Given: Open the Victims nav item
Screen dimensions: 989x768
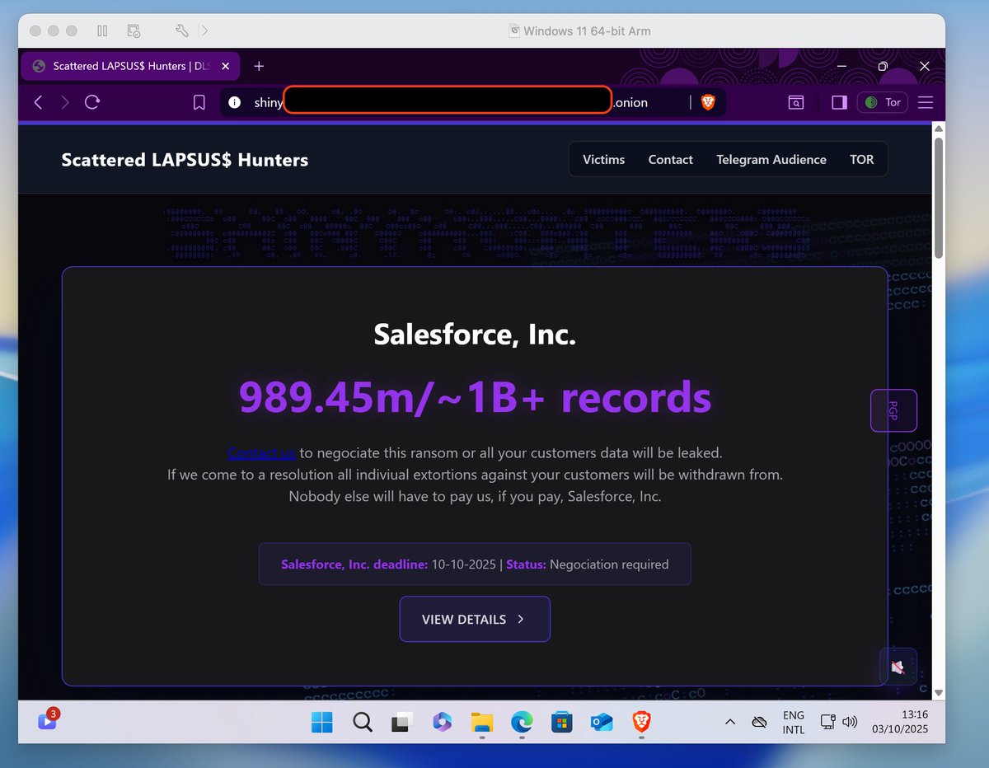Looking at the screenshot, I should pyautogui.click(x=603, y=160).
